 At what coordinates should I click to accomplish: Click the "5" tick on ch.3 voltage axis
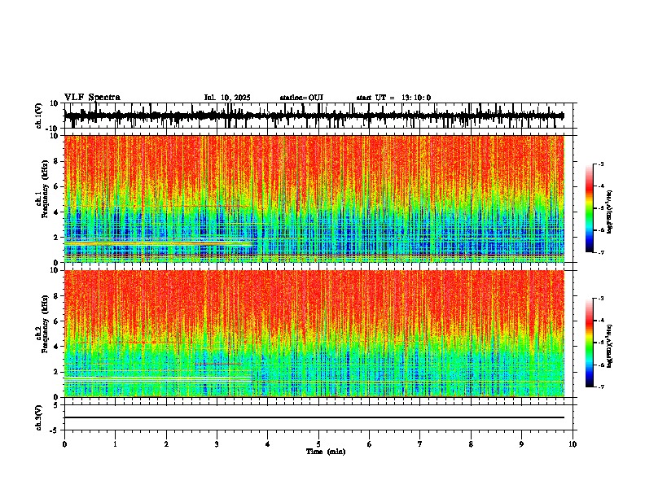[57, 404]
